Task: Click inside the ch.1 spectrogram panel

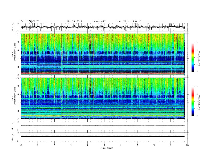Action: click(103, 54)
